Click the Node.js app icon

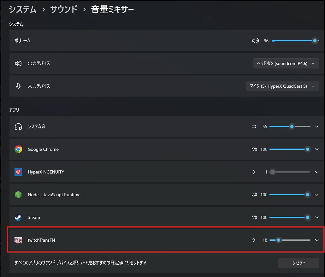(18, 195)
